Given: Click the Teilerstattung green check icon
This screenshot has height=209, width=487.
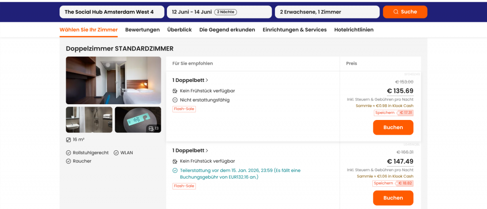Looking at the screenshot, I should click(x=175, y=170).
